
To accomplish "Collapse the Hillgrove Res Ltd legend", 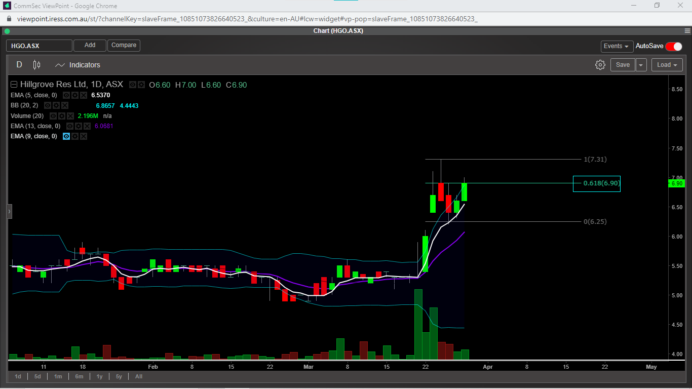I will 14,85.
